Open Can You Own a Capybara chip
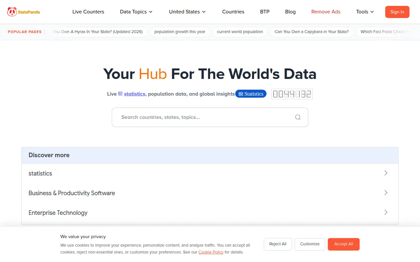Viewport: 420px width, 262px height. tap(312, 32)
